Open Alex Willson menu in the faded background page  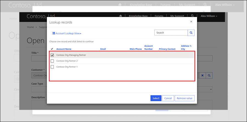225,5
